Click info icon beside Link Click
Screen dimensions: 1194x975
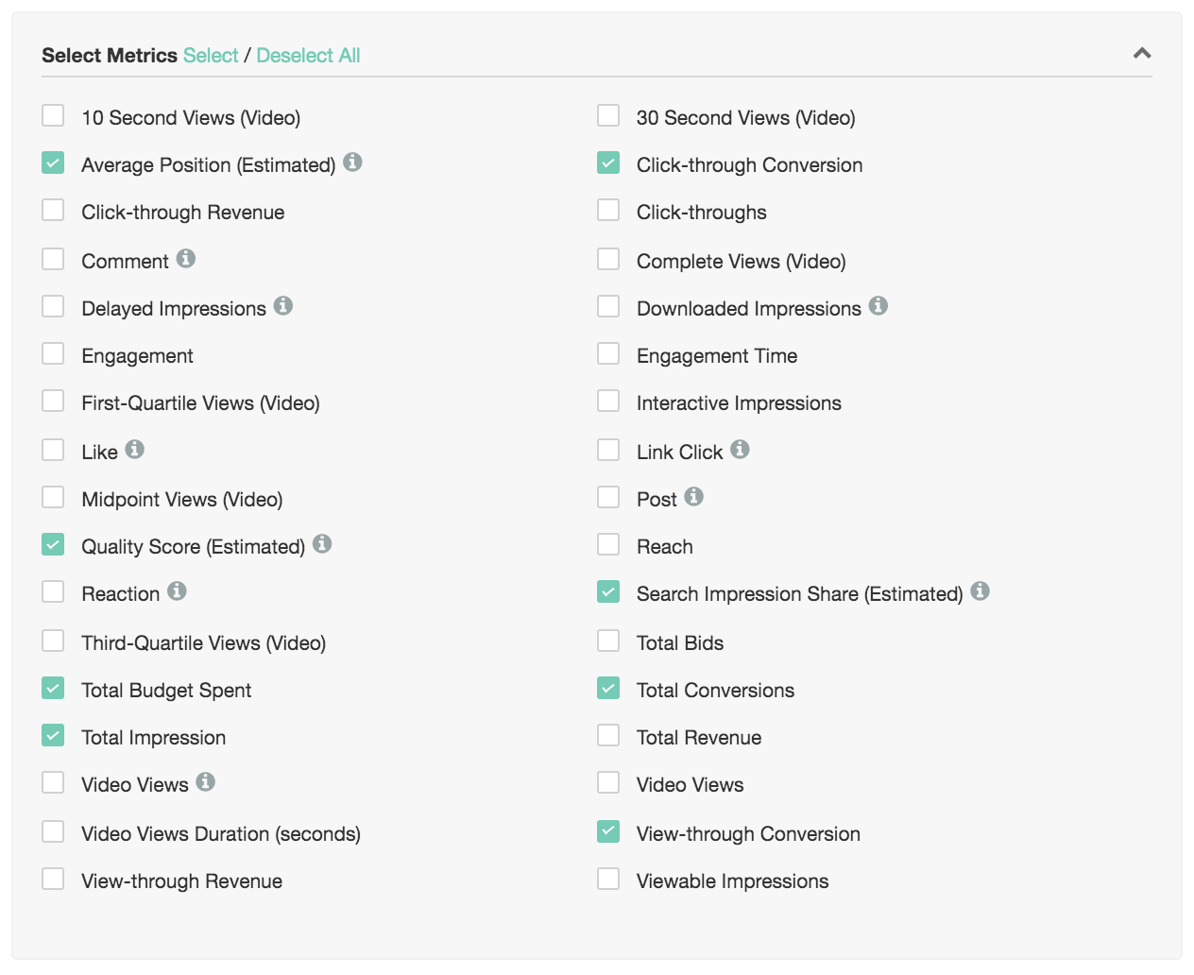pos(741,450)
